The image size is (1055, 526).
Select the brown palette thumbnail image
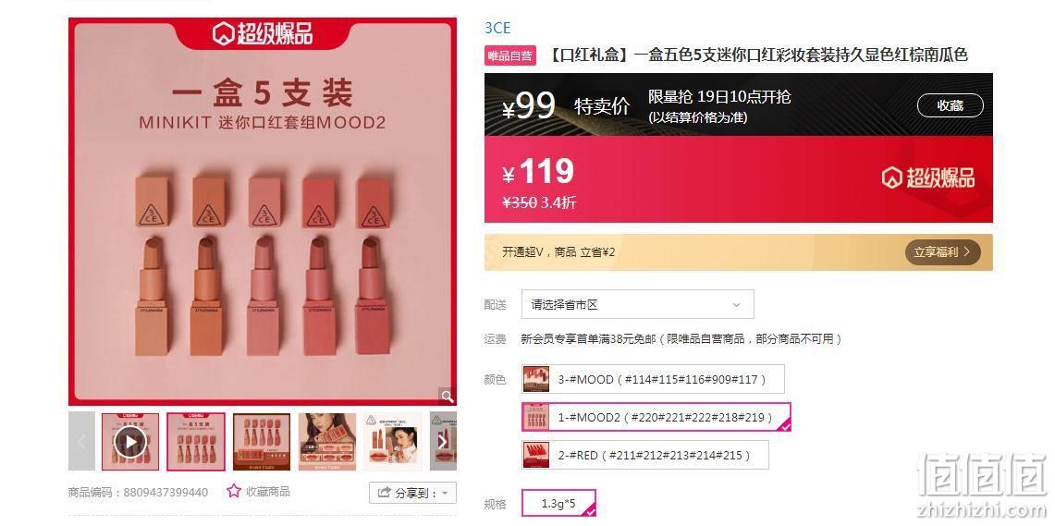point(262,441)
